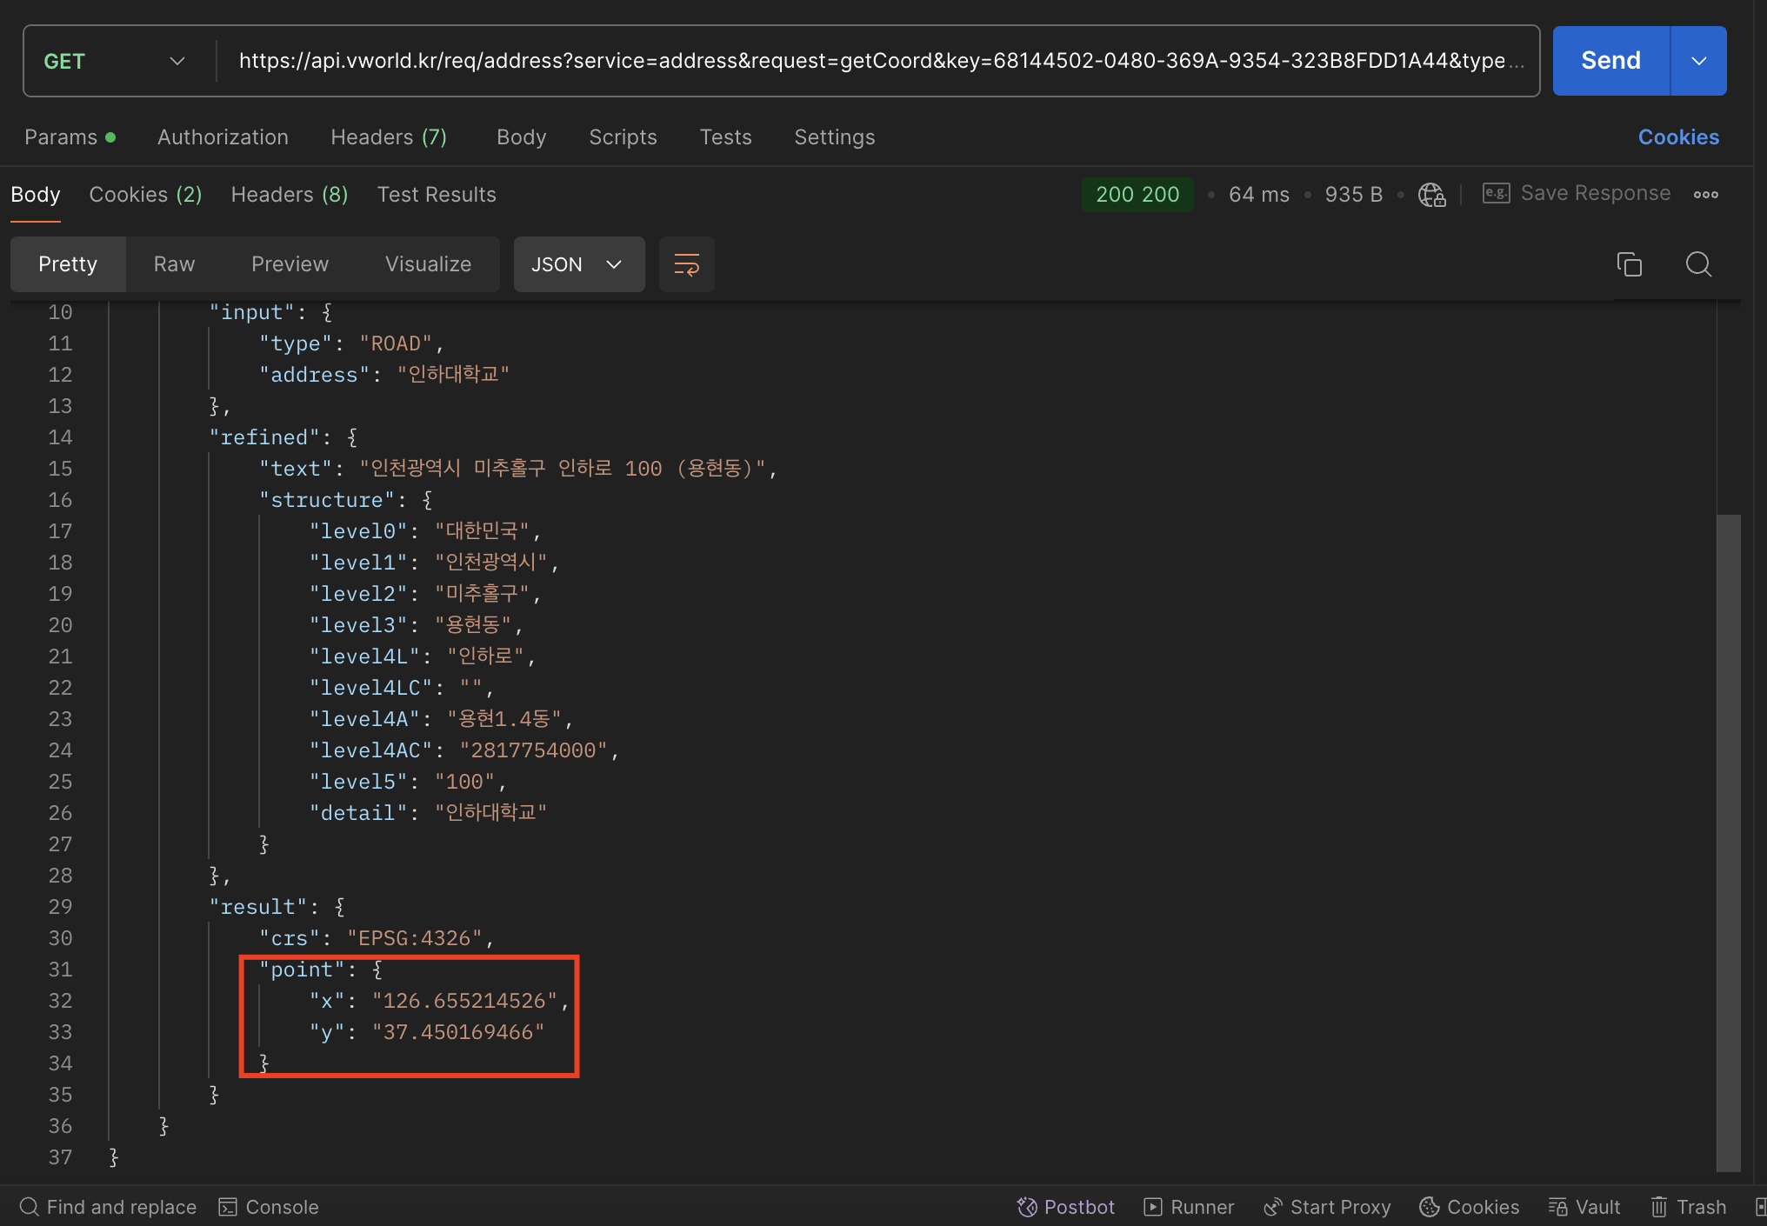Open the response three-dots options menu

[x=1705, y=194]
